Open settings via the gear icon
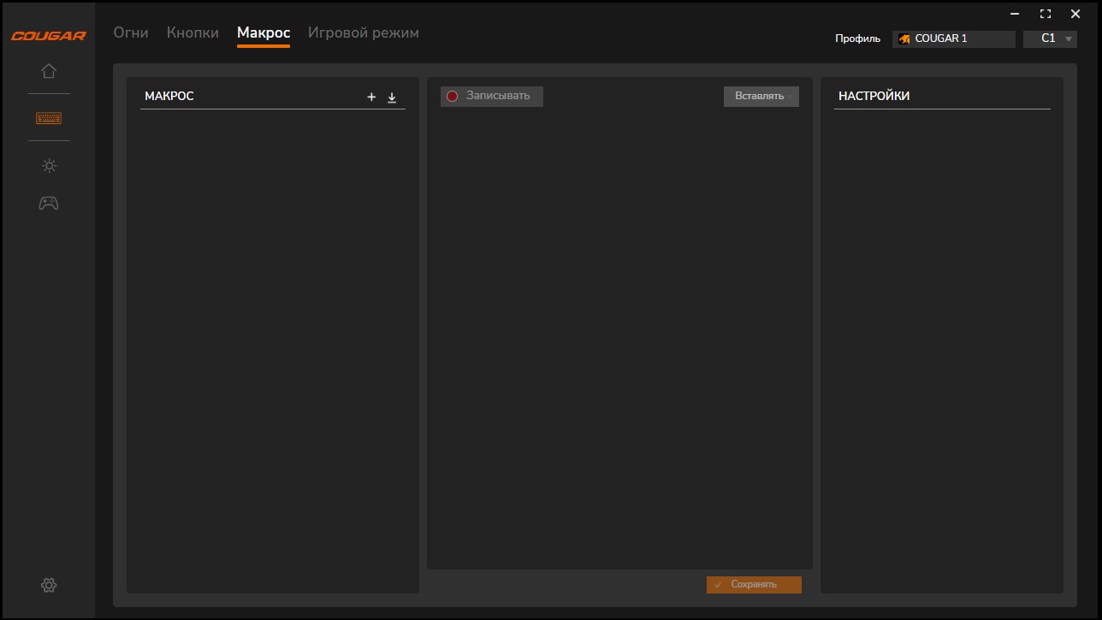This screenshot has height=620, width=1102. point(49,586)
